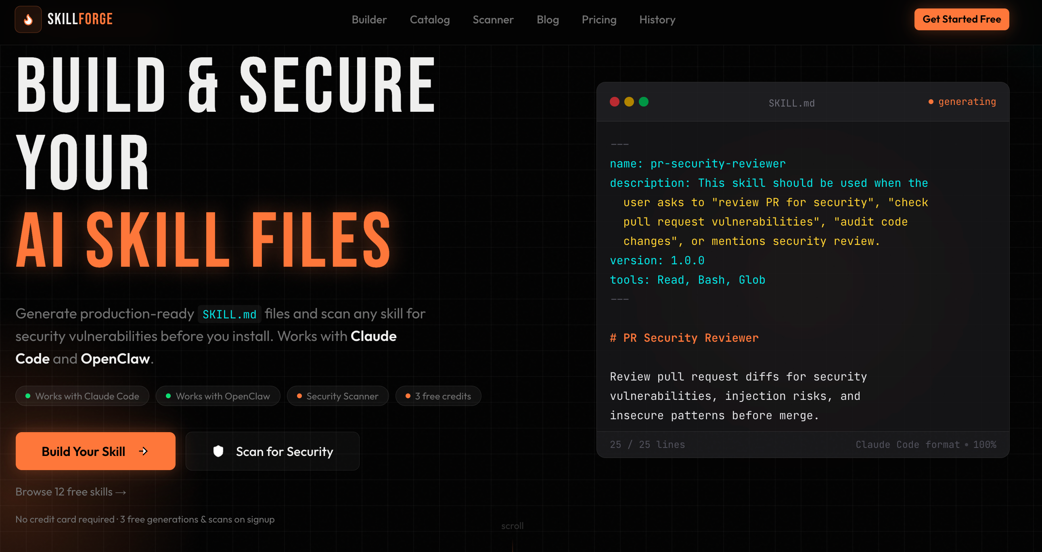Click the 3 free credits badge
Viewport: 1042px width, 552px height.
(x=438, y=396)
